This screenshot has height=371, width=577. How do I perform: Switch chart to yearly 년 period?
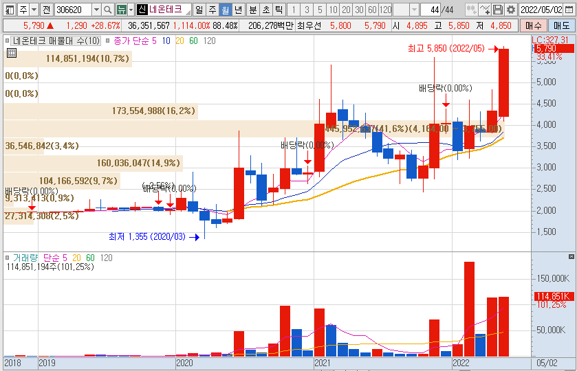(239, 10)
